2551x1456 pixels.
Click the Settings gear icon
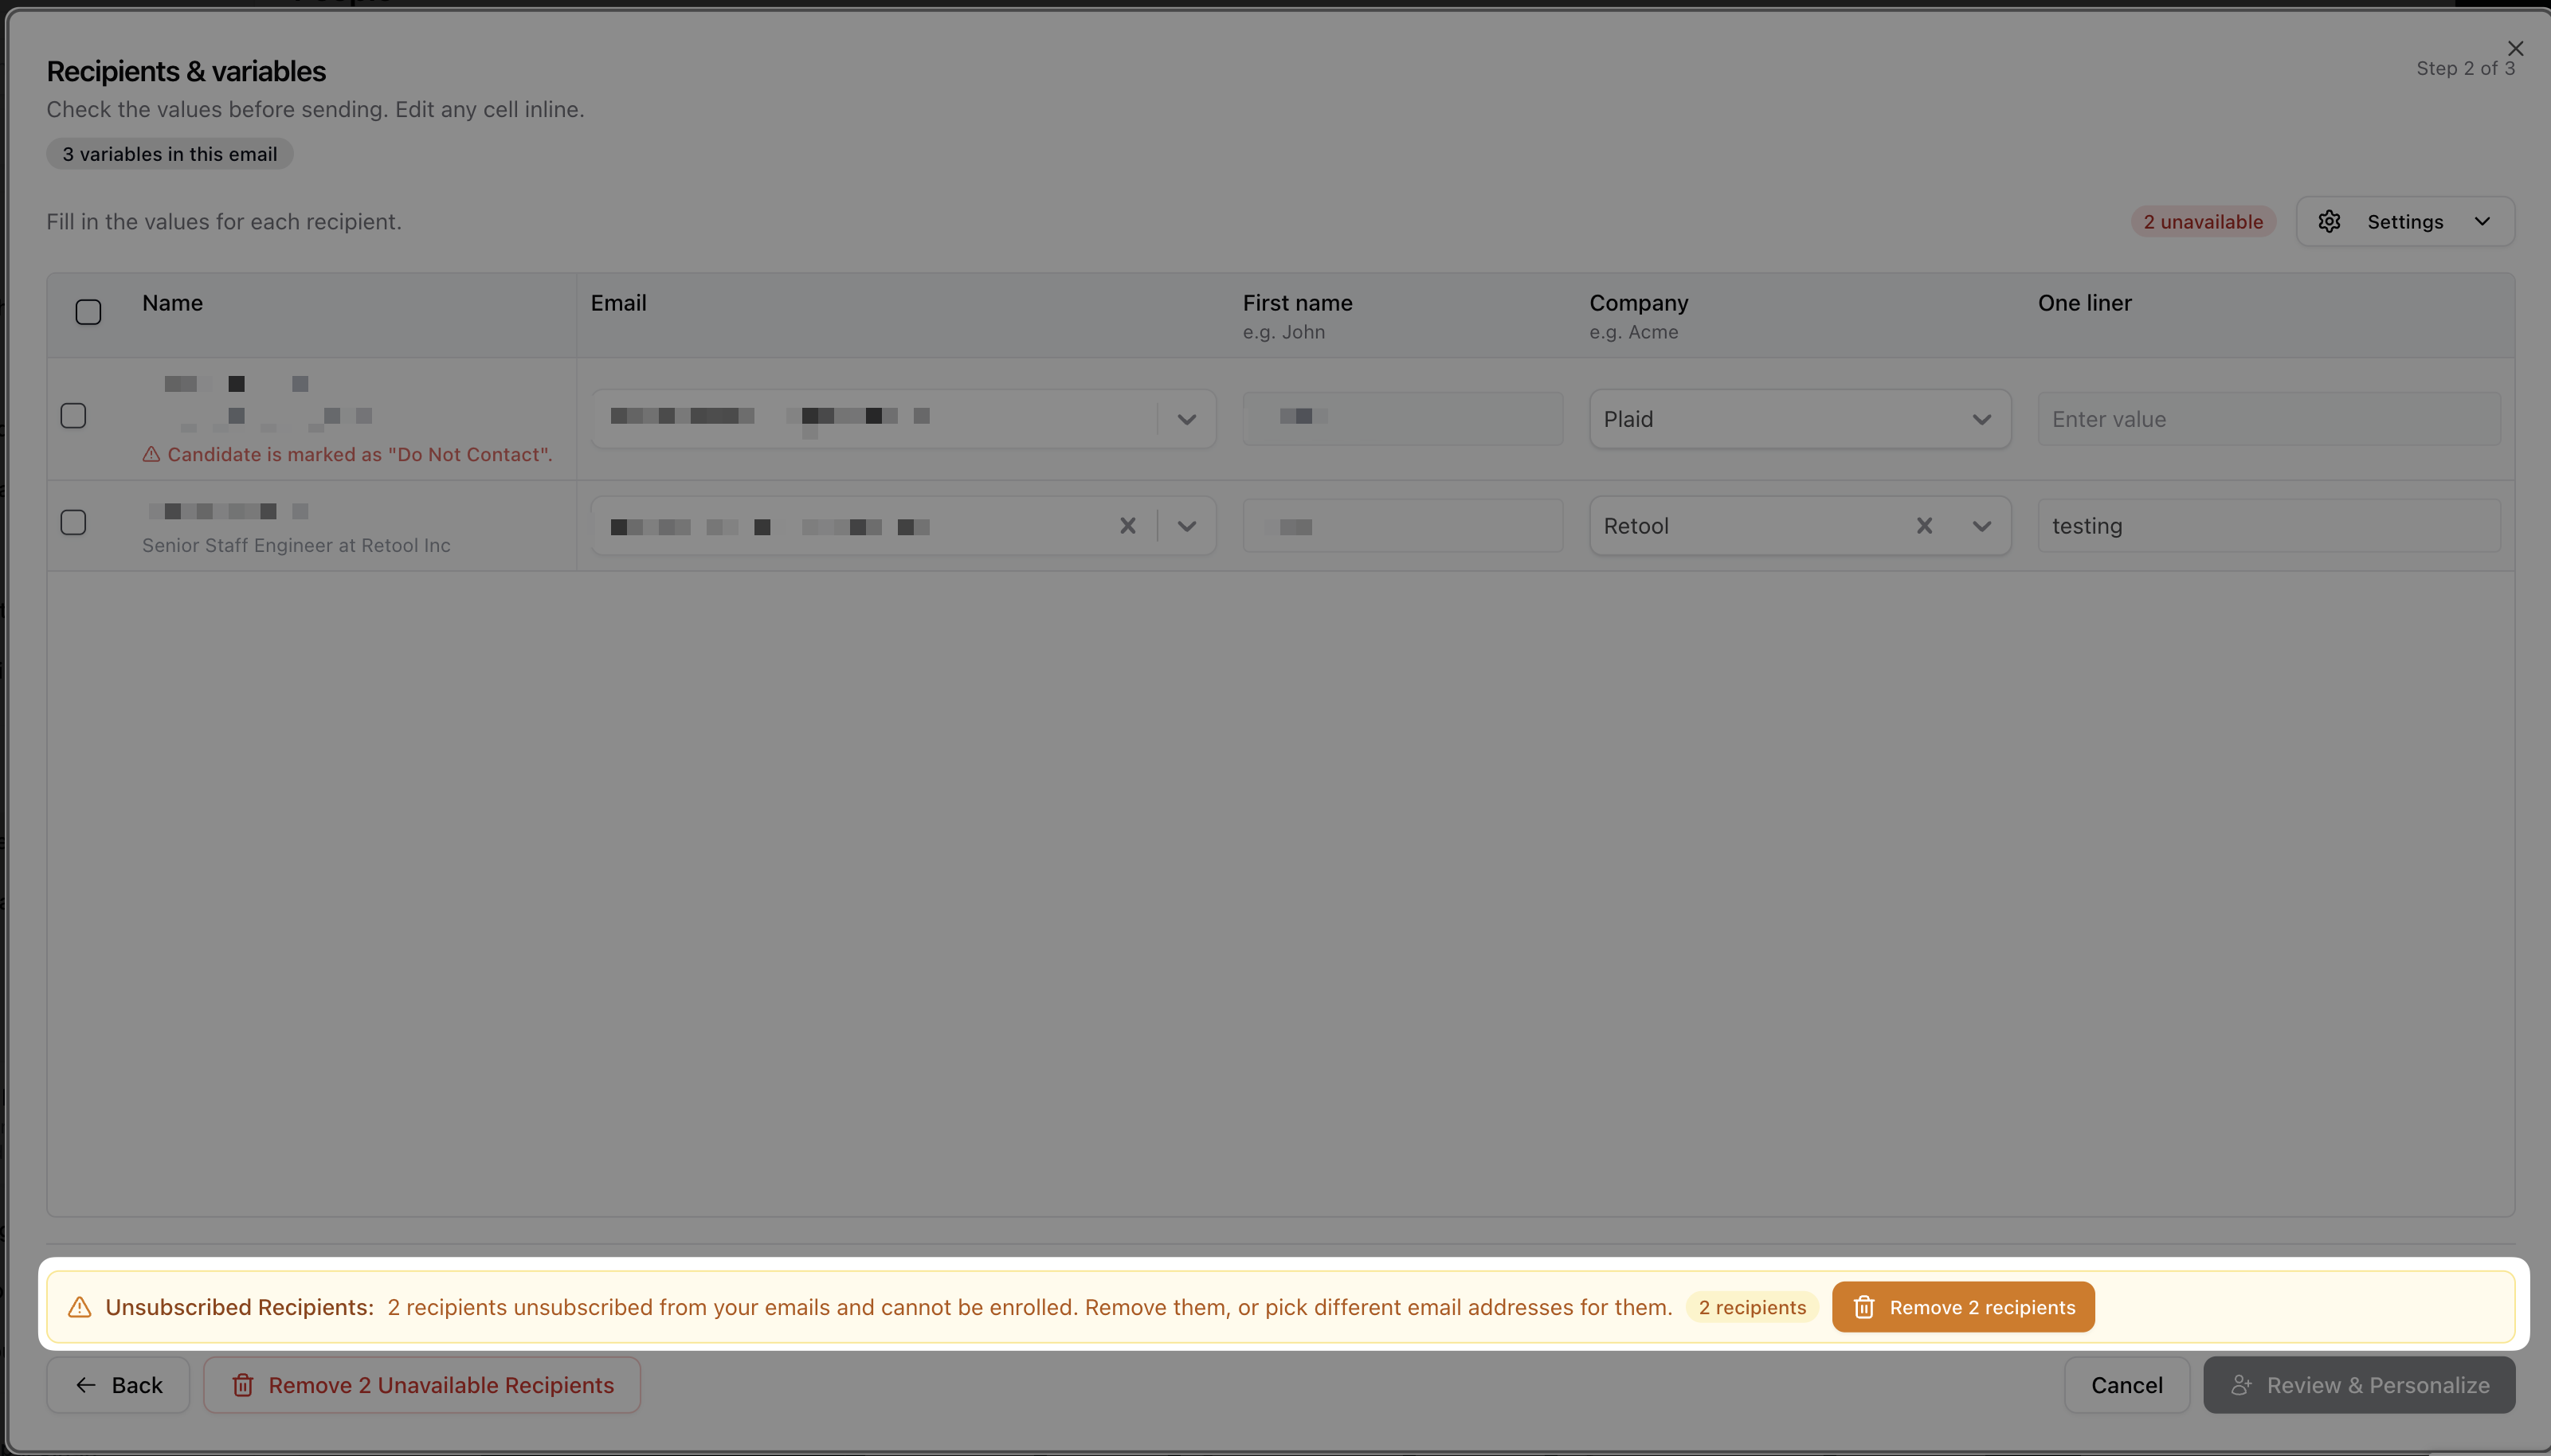click(2329, 221)
